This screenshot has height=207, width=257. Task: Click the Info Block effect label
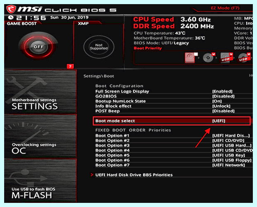113,106
